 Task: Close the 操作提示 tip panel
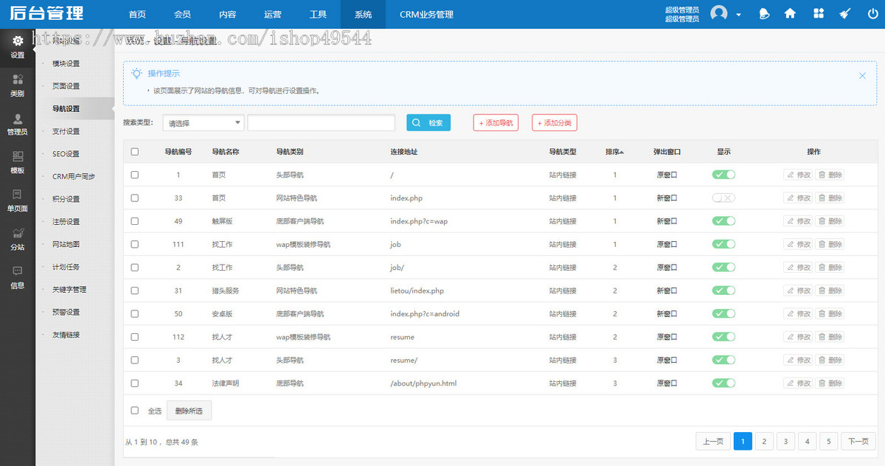(862, 75)
